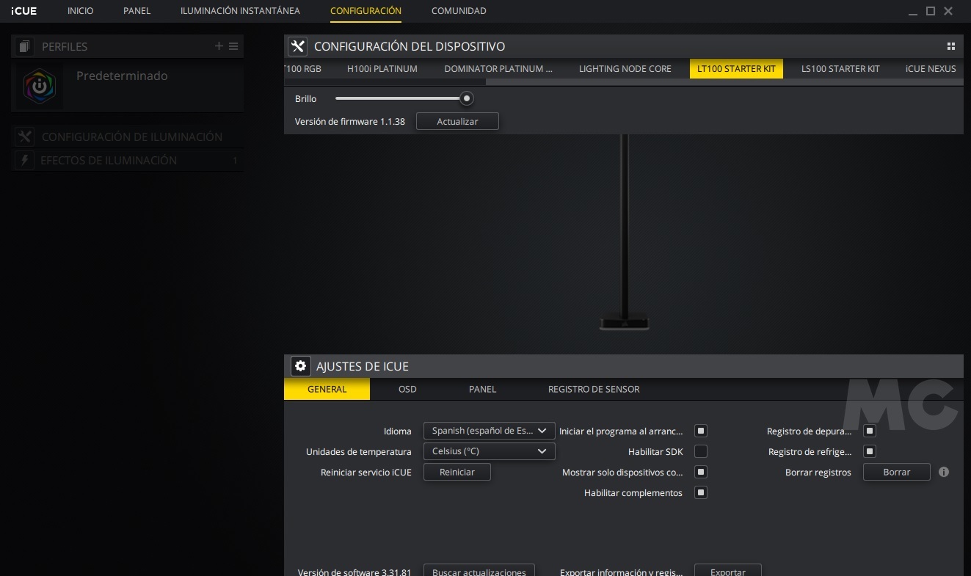Click the lightning bolt Efectos de iluminación icon

coord(25,161)
